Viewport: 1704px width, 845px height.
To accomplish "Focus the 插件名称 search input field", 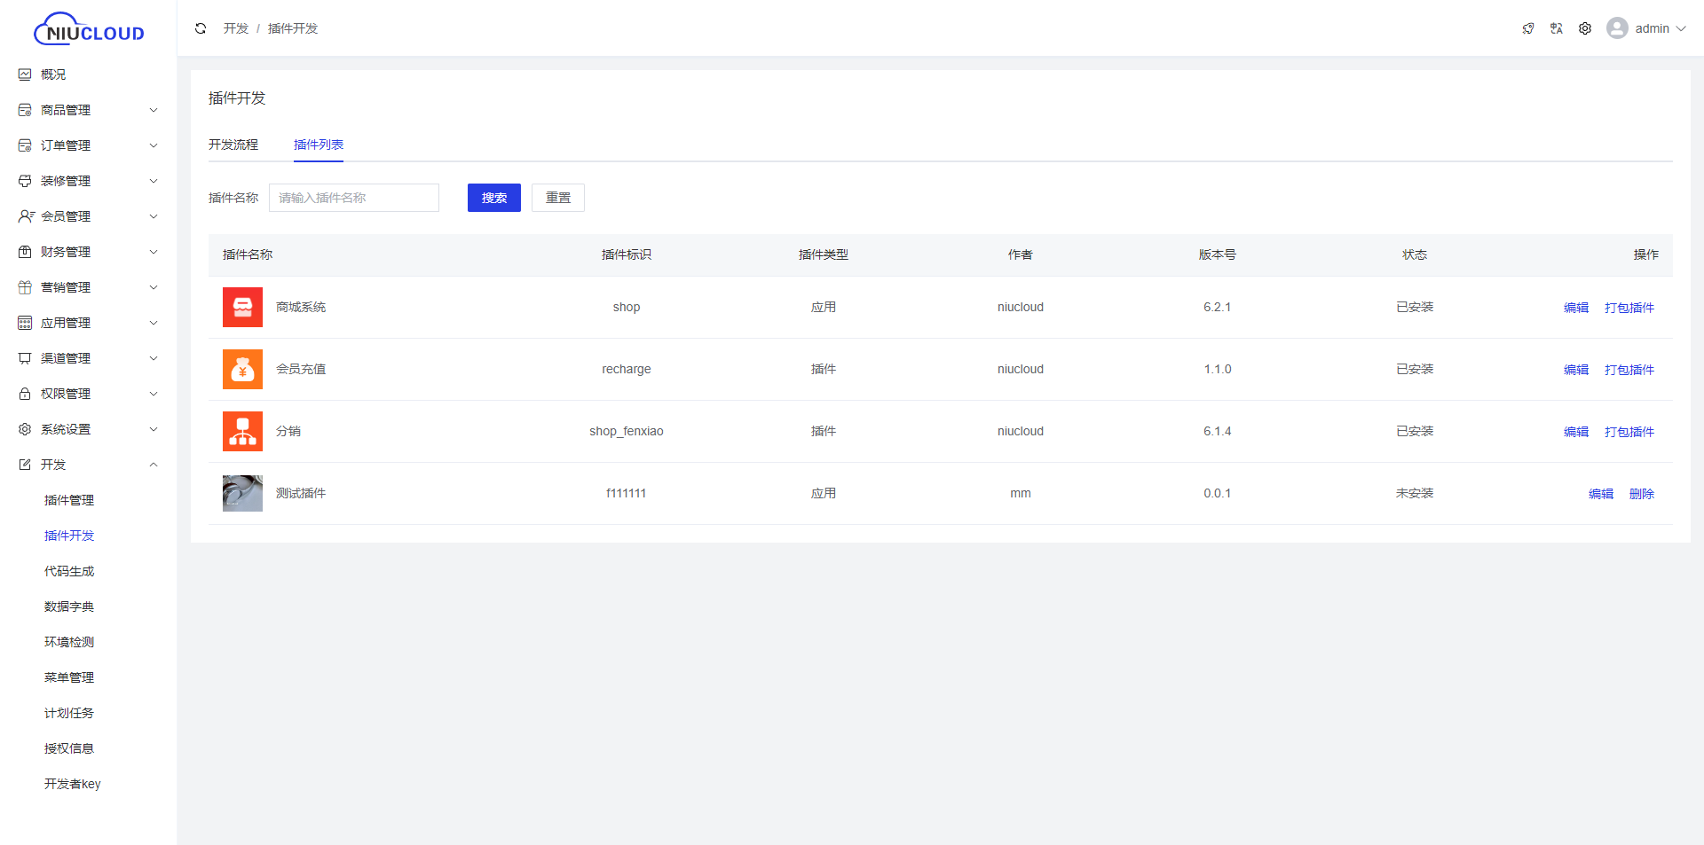I will click(x=354, y=198).
